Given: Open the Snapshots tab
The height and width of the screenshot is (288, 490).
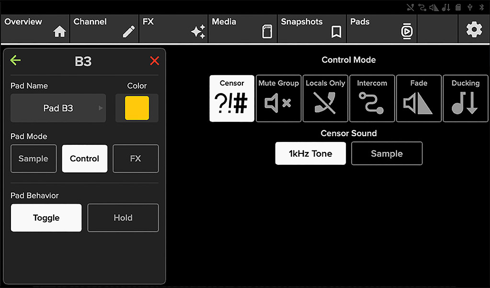Looking at the screenshot, I should point(311,28).
